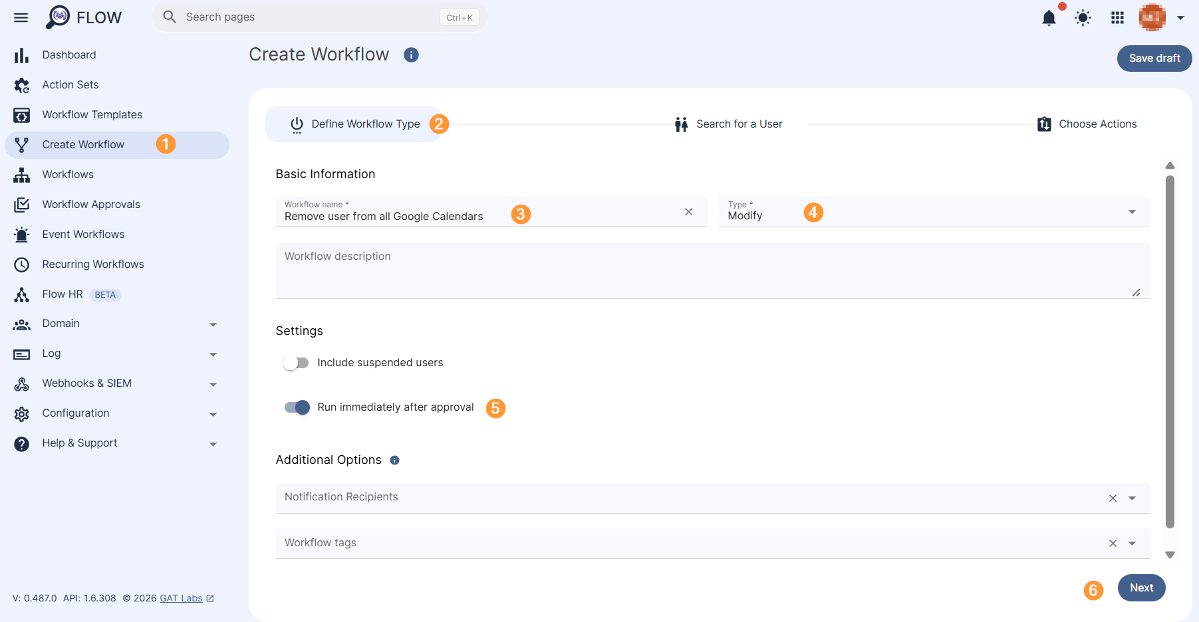Click the Dashboard bar chart icon
The height and width of the screenshot is (622, 1199).
tap(22, 55)
